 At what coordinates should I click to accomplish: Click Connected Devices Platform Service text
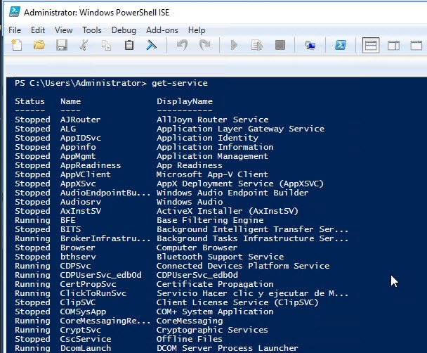(243, 266)
